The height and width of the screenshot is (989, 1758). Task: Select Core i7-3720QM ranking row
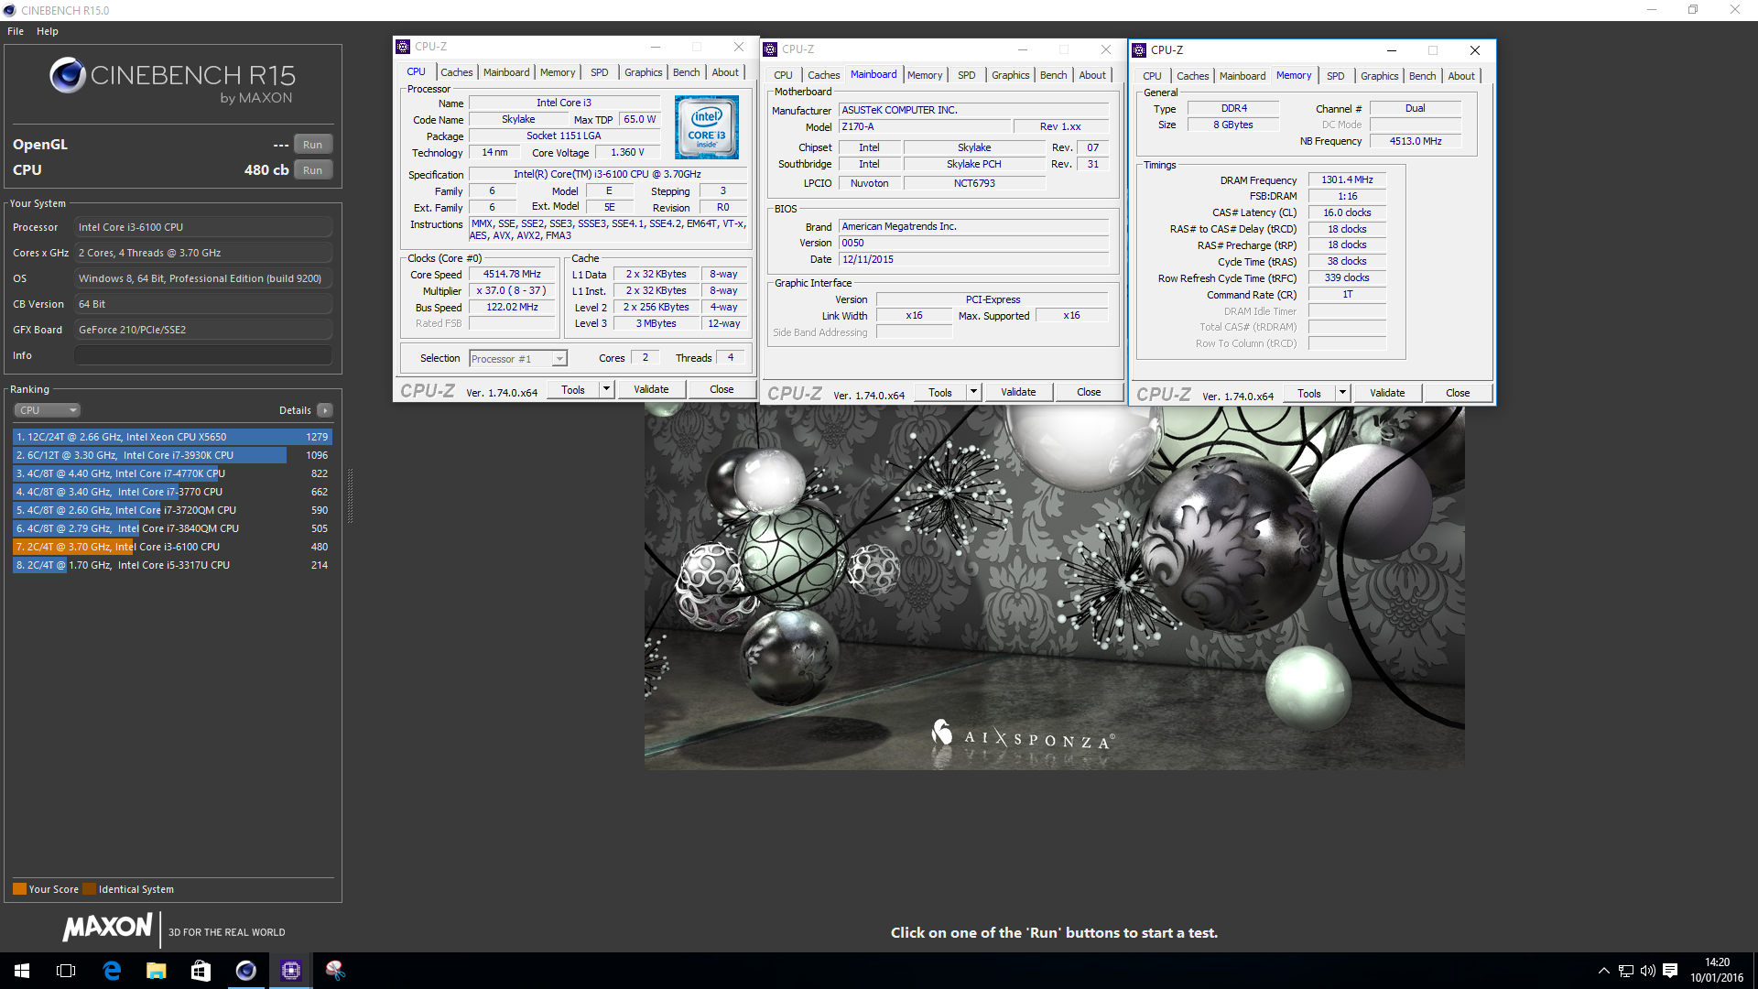[172, 510]
